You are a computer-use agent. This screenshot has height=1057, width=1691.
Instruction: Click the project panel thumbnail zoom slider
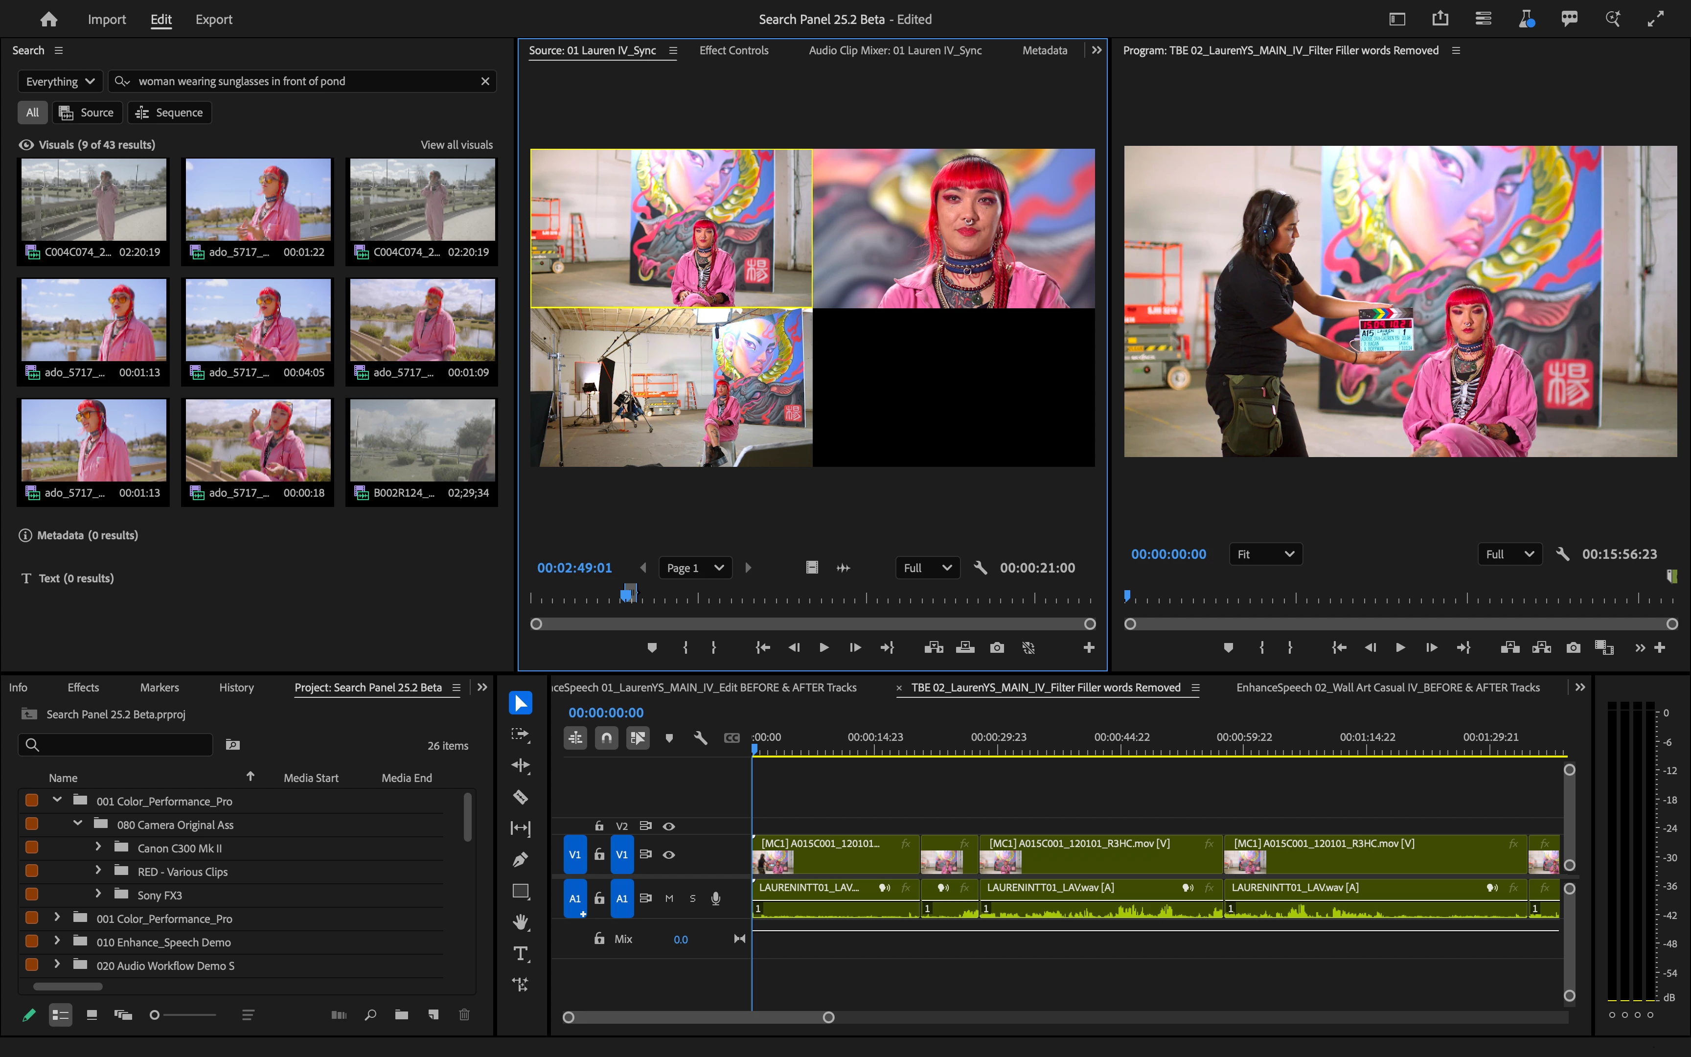click(155, 1014)
